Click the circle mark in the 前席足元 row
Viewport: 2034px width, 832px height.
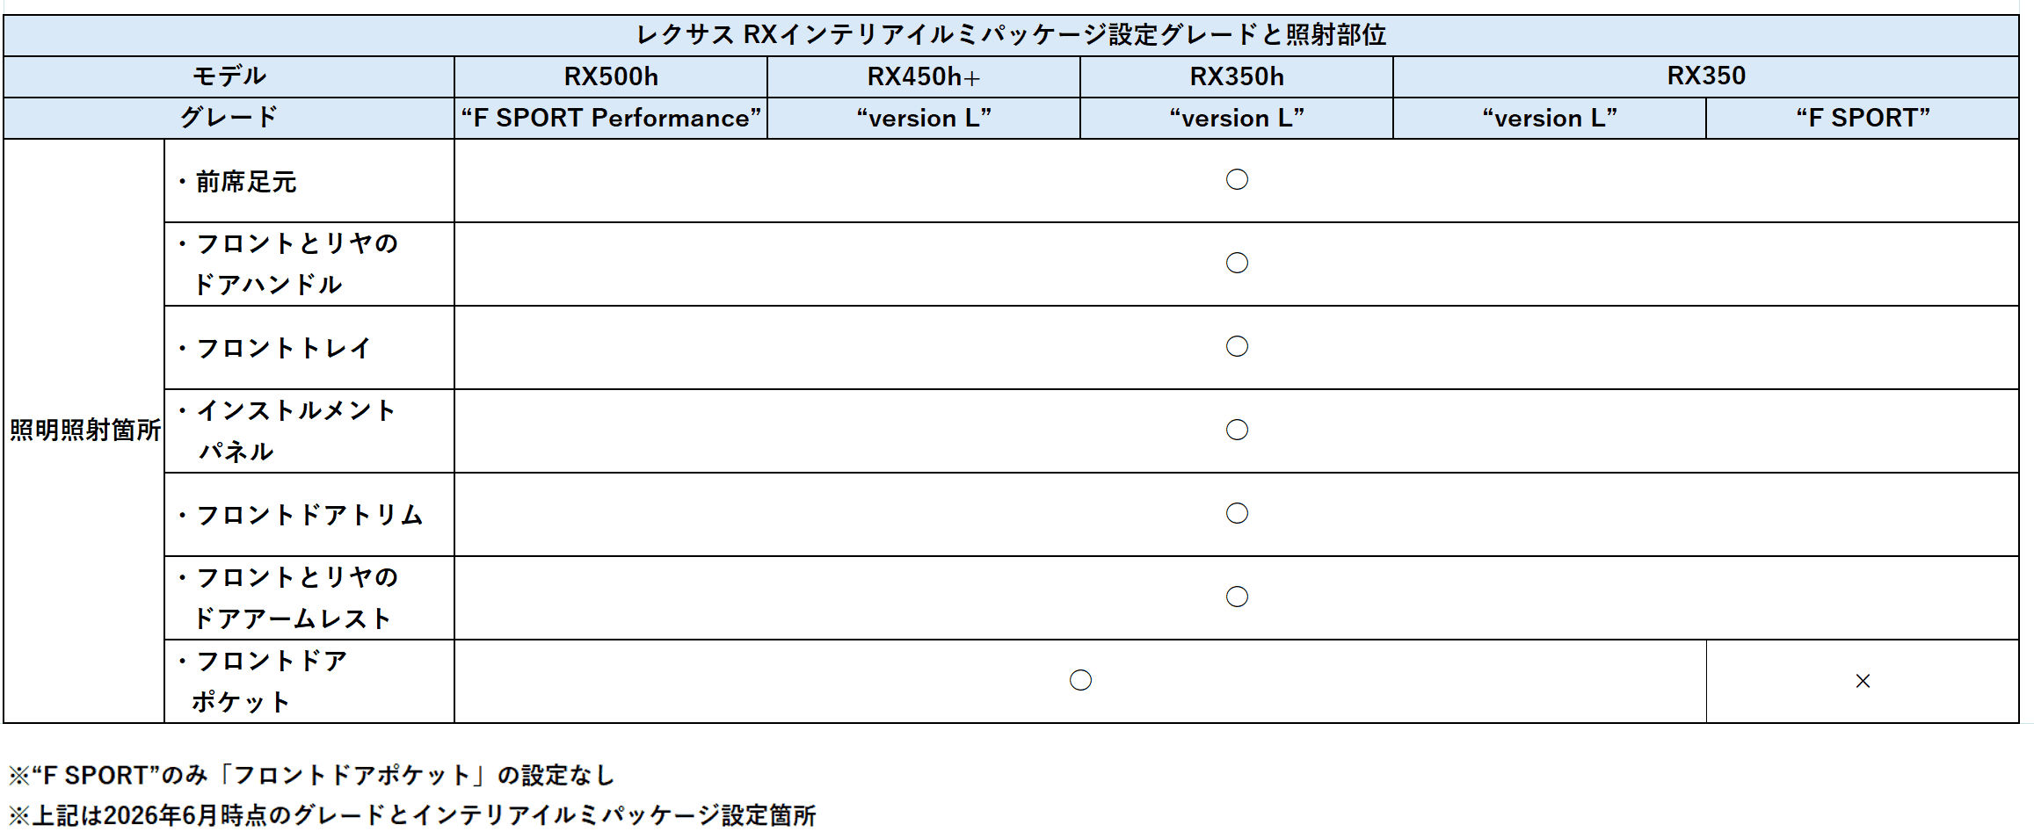(1236, 179)
